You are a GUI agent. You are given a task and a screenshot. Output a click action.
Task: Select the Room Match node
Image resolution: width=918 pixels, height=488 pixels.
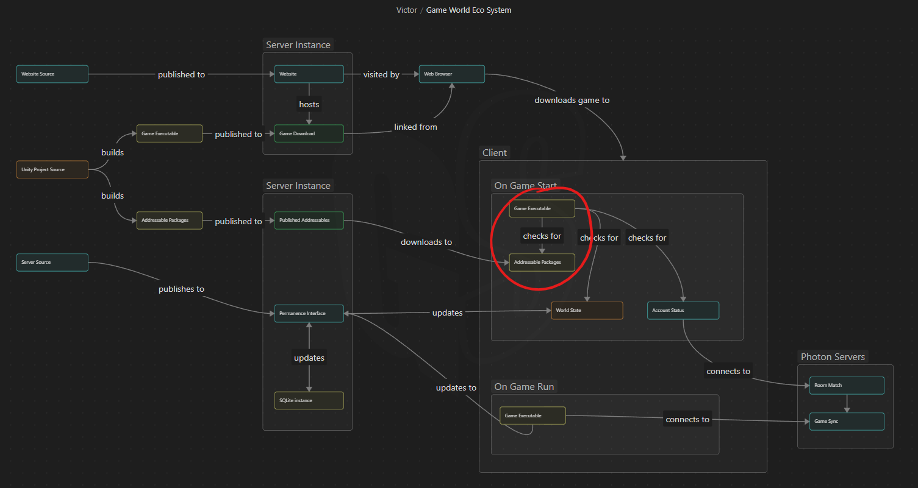(847, 386)
